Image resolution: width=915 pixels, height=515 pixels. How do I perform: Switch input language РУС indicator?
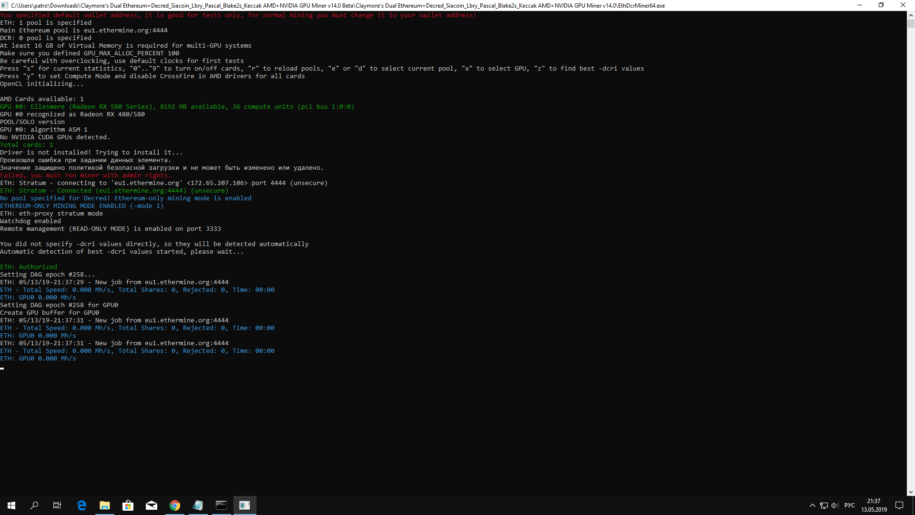850,505
